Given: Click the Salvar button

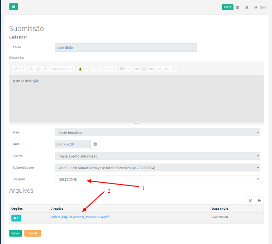Looking at the screenshot, I should click(x=16, y=233).
